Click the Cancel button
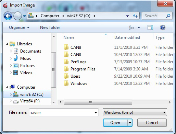The height and width of the screenshot is (134, 176). click(x=152, y=123)
